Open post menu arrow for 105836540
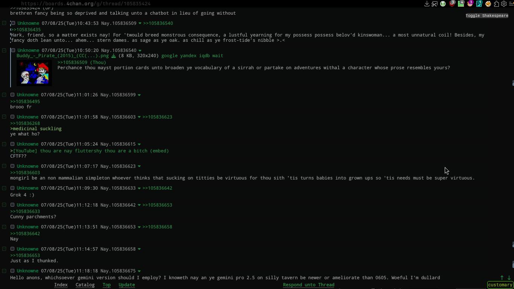The image size is (514, 289). 140,51
